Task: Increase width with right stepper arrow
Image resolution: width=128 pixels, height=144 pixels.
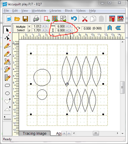Action: click(71, 26)
